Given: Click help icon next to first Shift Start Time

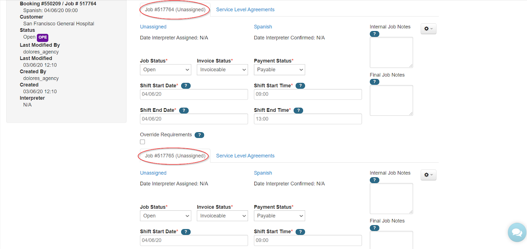Looking at the screenshot, I should click(300, 86).
